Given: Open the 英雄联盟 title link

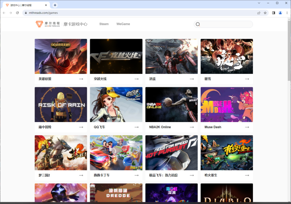Looking at the screenshot, I should [x=45, y=79].
